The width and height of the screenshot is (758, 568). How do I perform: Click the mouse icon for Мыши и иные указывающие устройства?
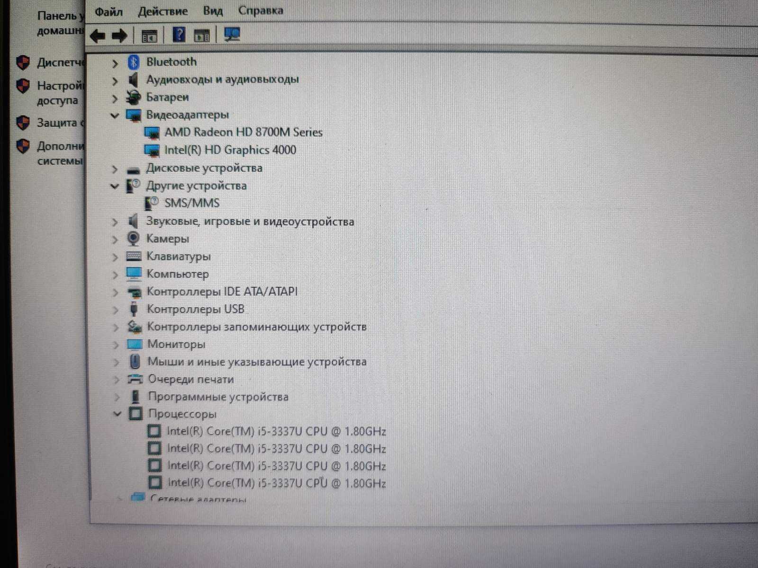coord(135,362)
